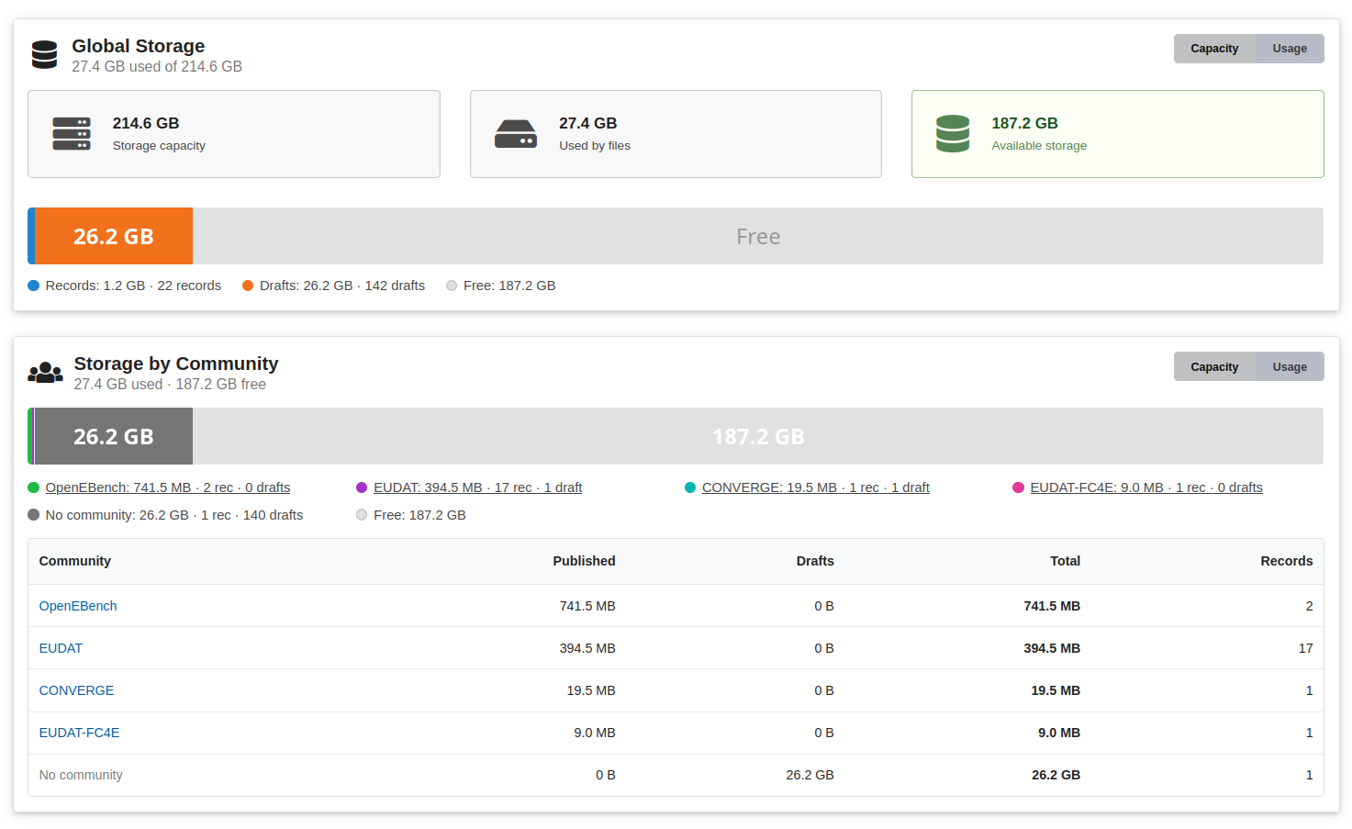Click the blue Records legend dot
Viewport: 1352px width, 829px height.
[34, 286]
